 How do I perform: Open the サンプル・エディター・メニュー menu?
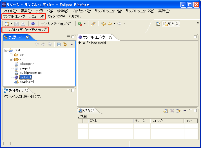(23, 16)
